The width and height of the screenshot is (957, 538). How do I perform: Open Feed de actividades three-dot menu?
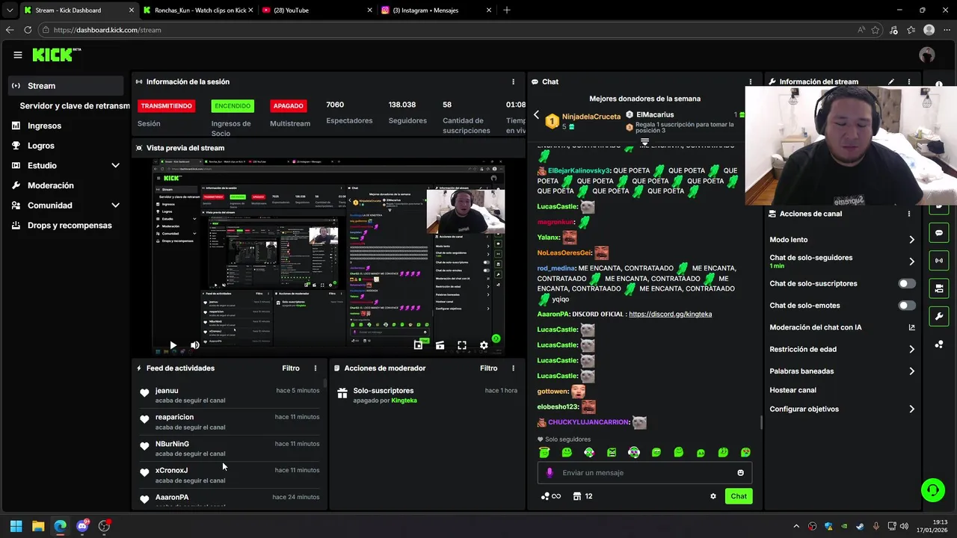point(316,368)
